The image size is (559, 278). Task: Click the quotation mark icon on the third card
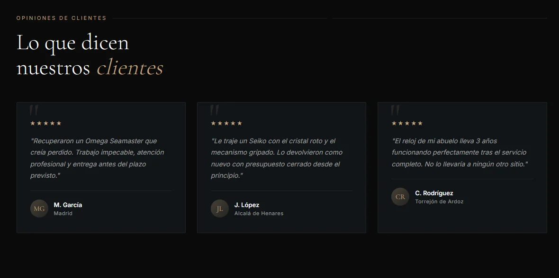pos(395,110)
